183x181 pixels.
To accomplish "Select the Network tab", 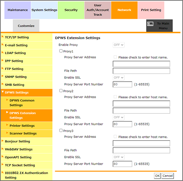I will [124, 10].
